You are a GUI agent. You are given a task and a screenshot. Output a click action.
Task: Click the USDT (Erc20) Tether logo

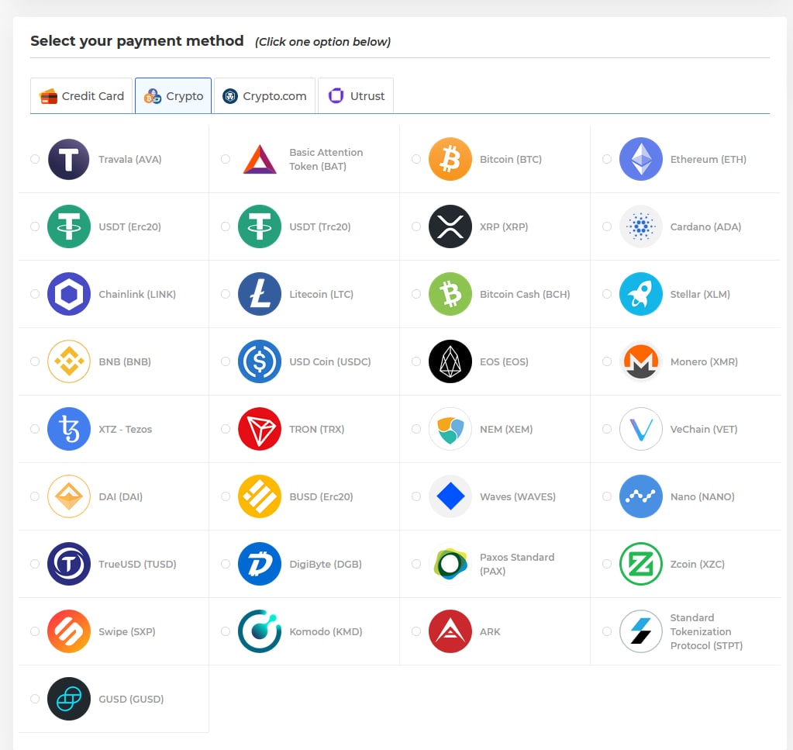click(x=69, y=226)
